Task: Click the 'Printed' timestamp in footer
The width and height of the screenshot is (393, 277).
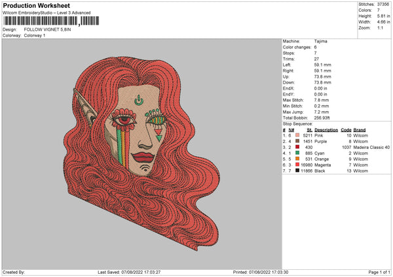Action: (261, 272)
